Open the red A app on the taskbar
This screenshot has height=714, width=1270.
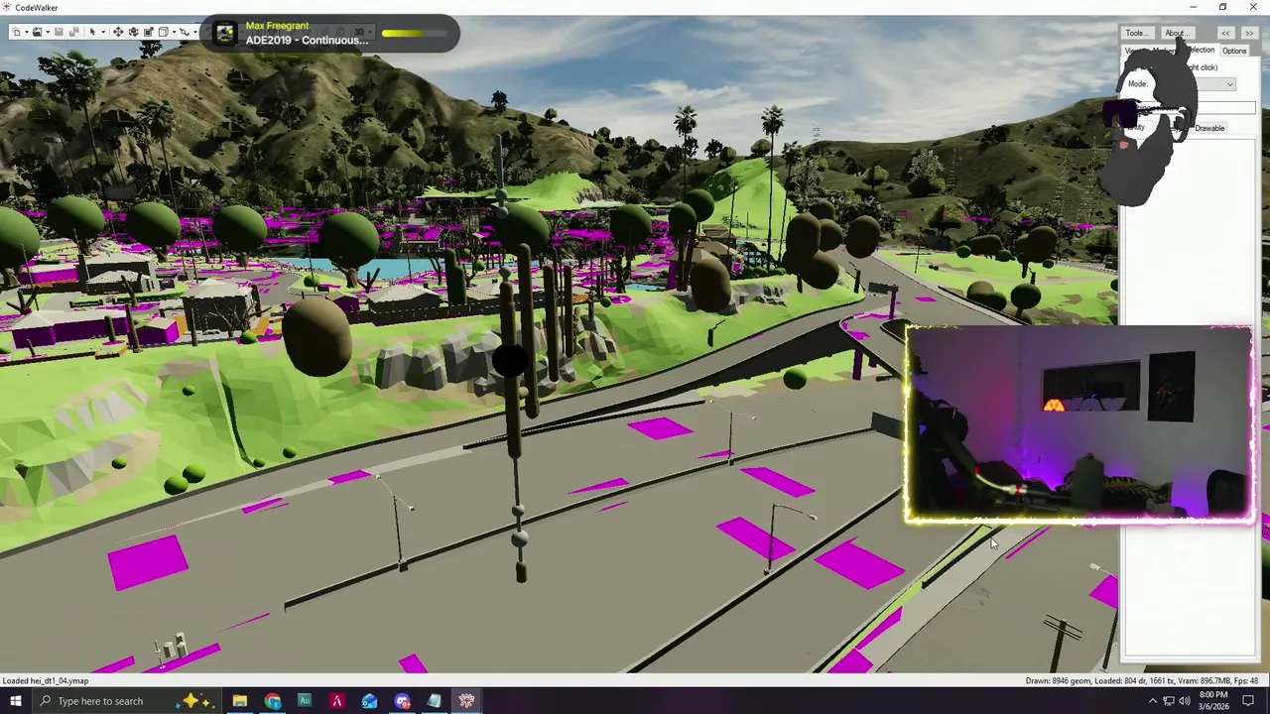tap(336, 701)
